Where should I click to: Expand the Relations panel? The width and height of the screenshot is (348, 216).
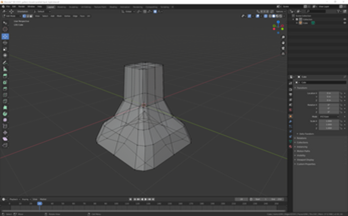pyautogui.click(x=301, y=138)
